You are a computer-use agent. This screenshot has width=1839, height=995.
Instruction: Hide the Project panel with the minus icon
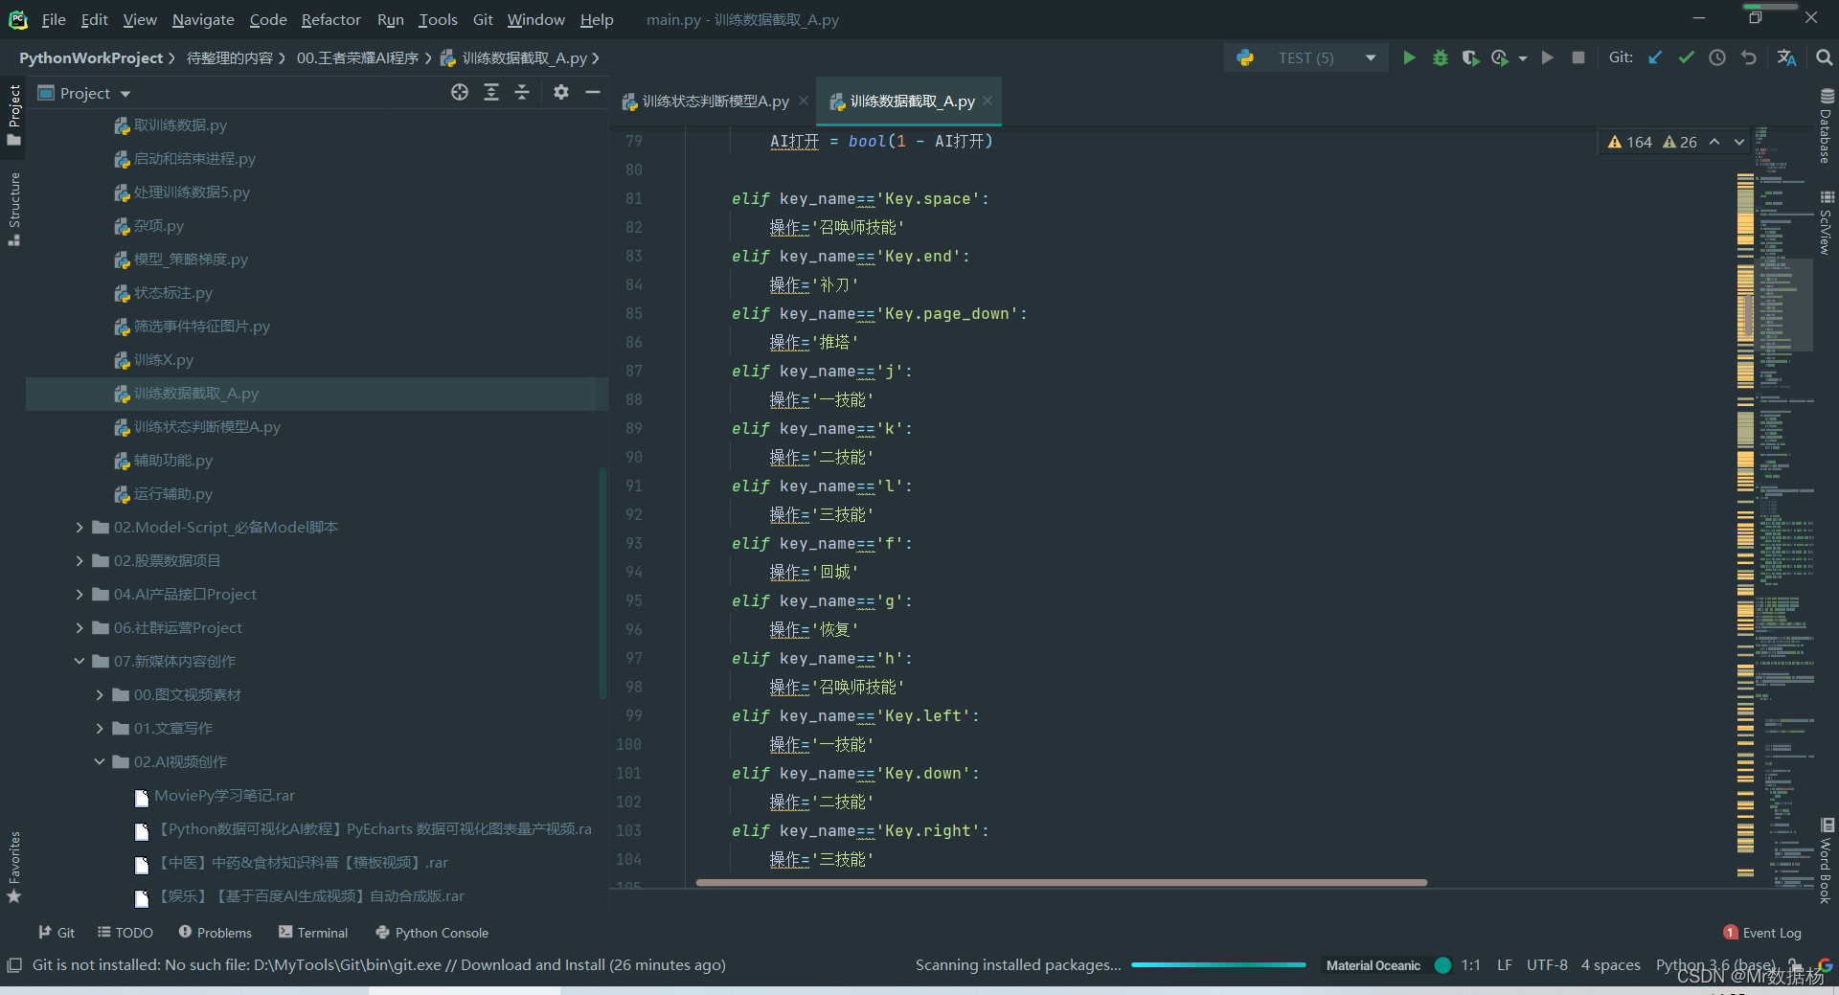pos(593,92)
